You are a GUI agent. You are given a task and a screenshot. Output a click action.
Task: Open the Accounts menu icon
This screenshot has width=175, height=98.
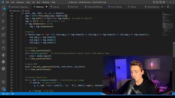[x=4, y=82]
